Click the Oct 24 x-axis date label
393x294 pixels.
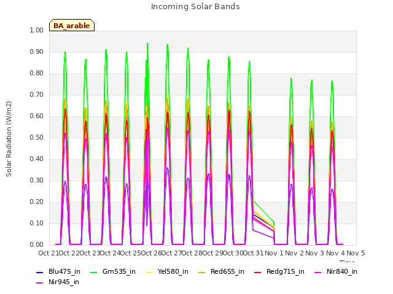pos(110,253)
